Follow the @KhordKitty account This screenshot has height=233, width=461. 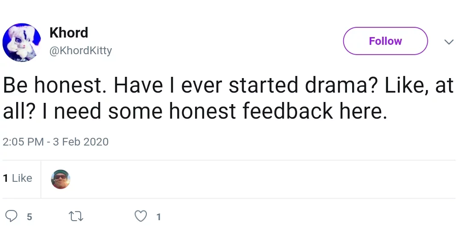pyautogui.click(x=385, y=41)
